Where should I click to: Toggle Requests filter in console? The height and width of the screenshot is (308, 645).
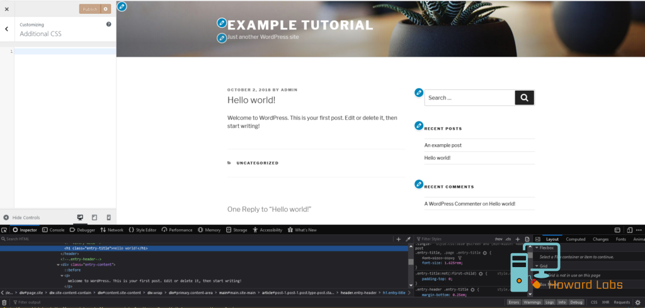point(622,302)
